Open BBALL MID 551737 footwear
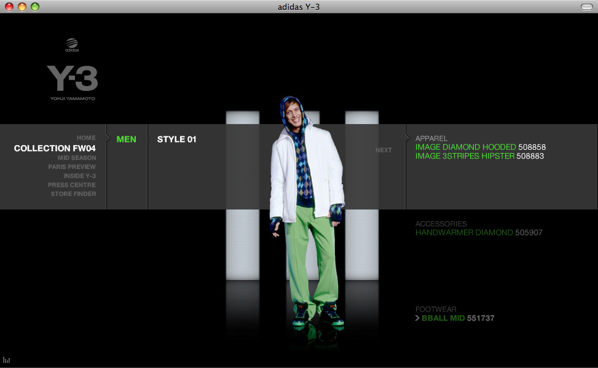The width and height of the screenshot is (598, 368). pos(458,318)
